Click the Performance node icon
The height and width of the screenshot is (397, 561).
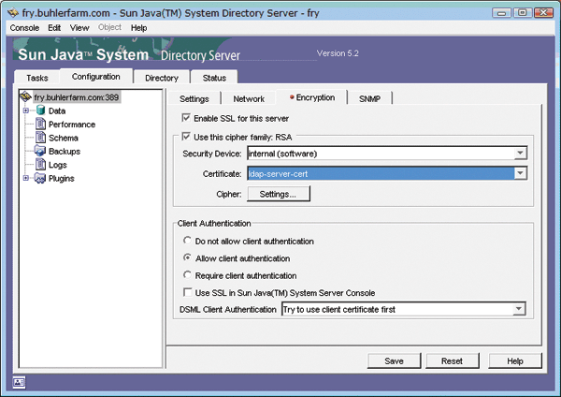click(40, 125)
